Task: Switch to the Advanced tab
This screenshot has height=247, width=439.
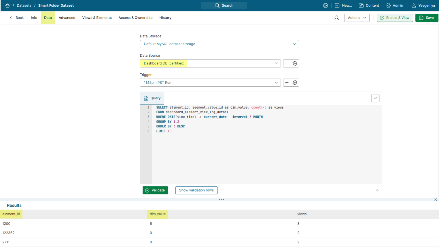Action: pyautogui.click(x=67, y=18)
